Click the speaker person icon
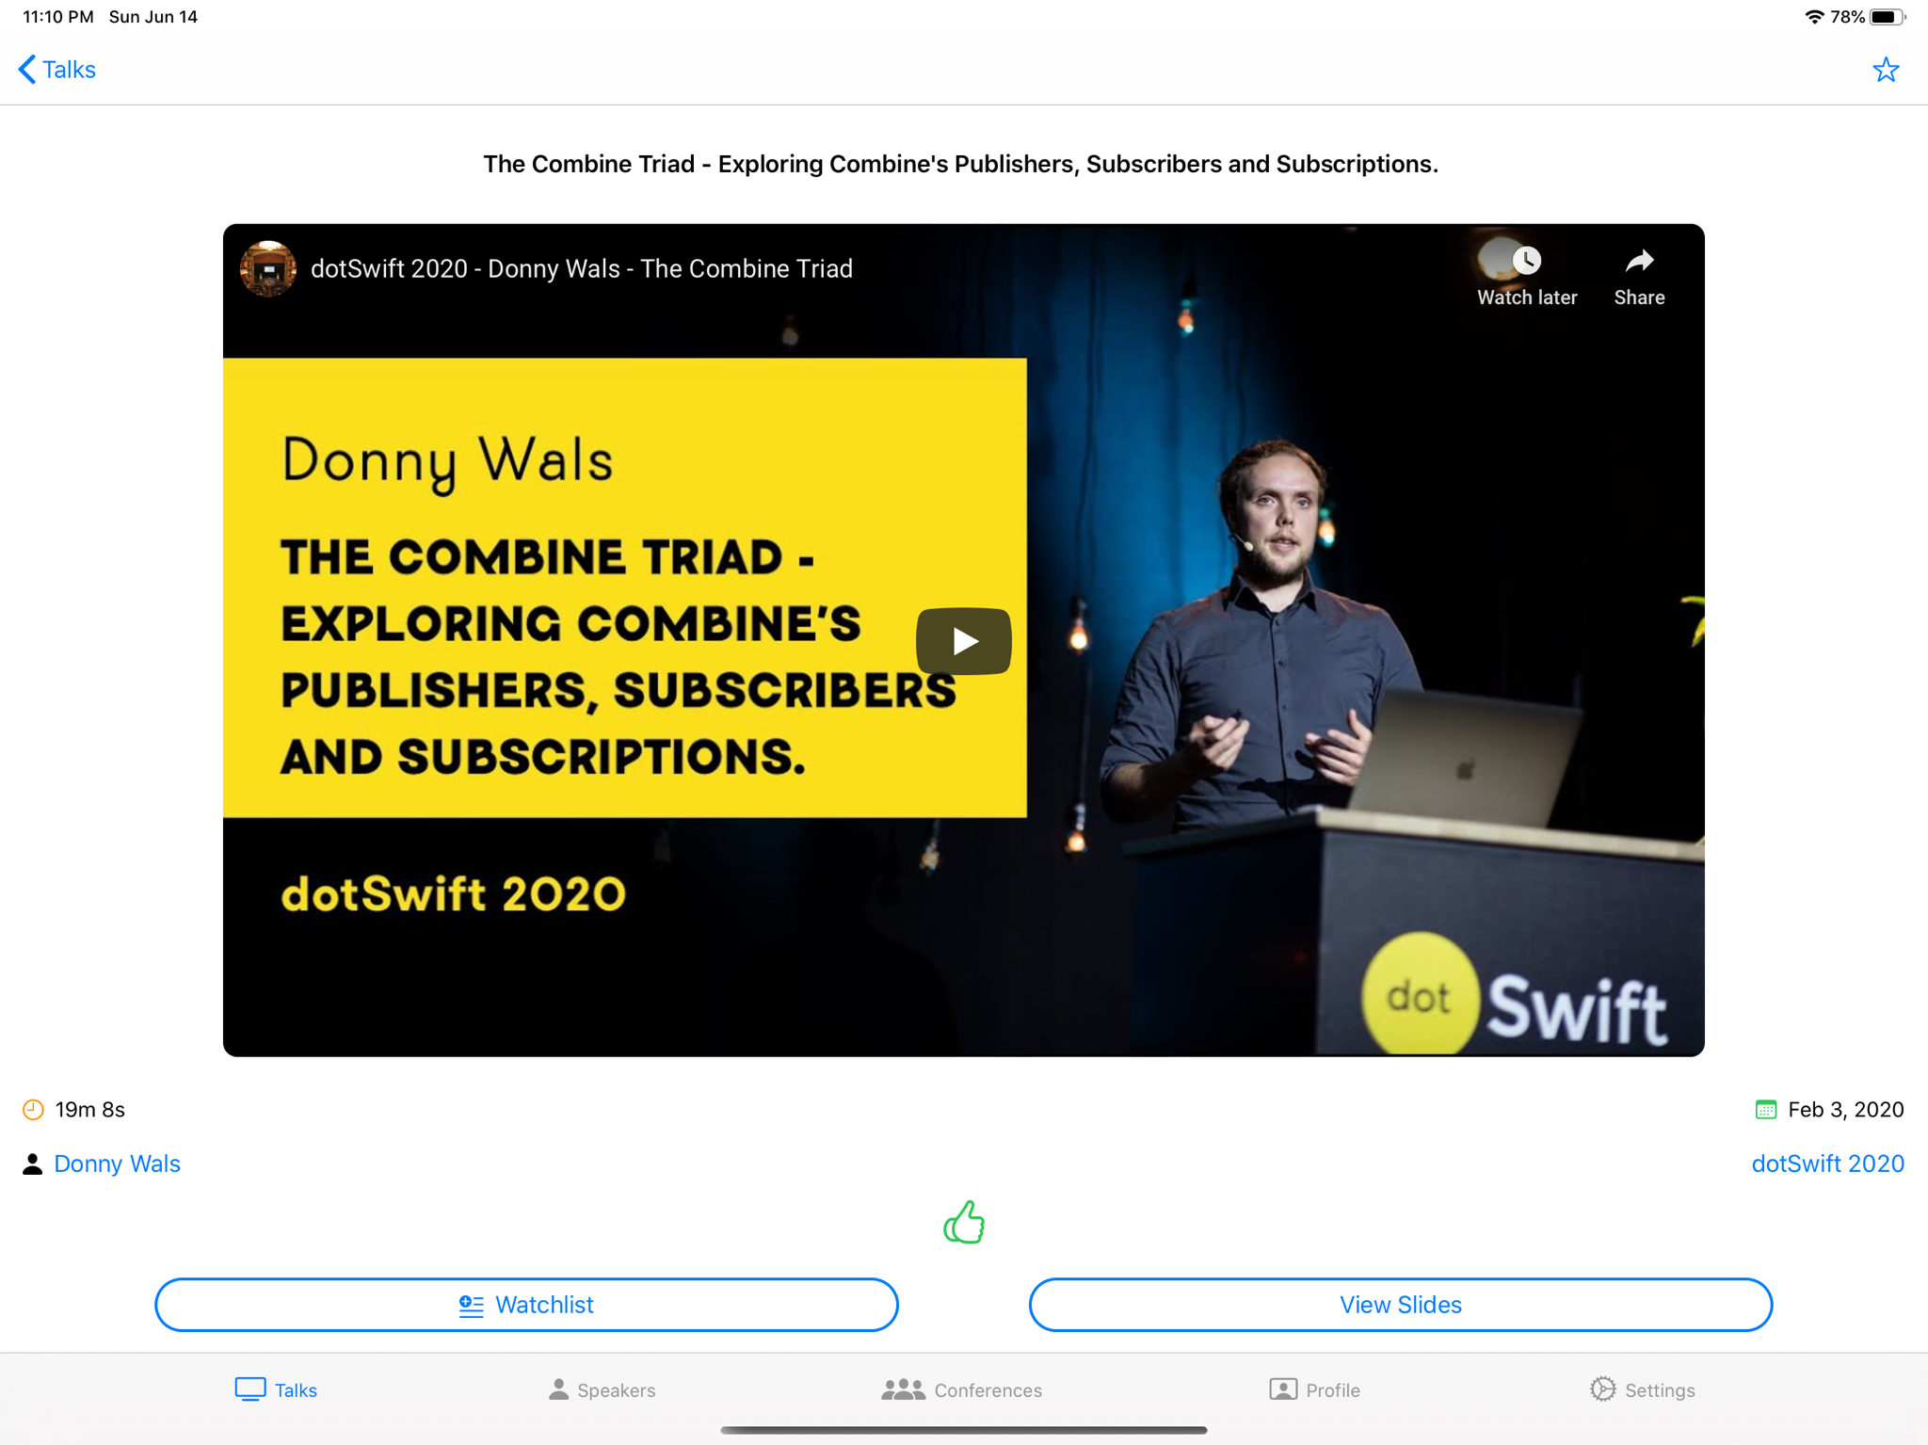Viewport: 1928px width, 1445px height. [33, 1164]
